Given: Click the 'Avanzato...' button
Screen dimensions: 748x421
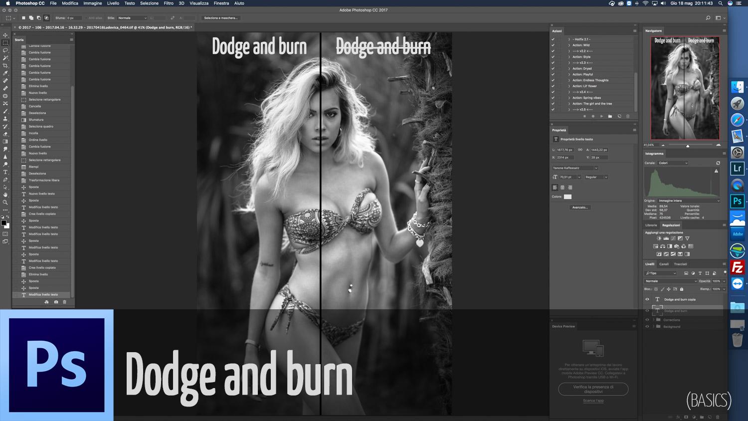Looking at the screenshot, I should [x=580, y=208].
